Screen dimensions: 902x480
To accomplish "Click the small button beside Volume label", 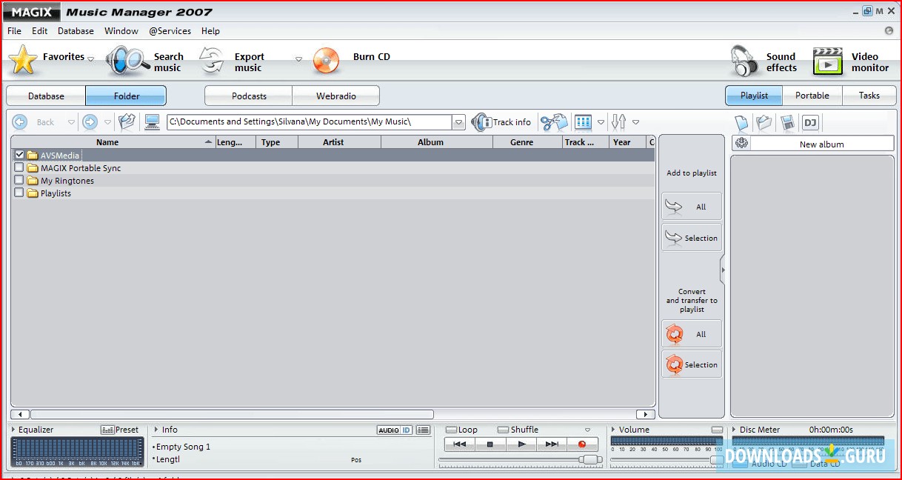I will tap(717, 430).
